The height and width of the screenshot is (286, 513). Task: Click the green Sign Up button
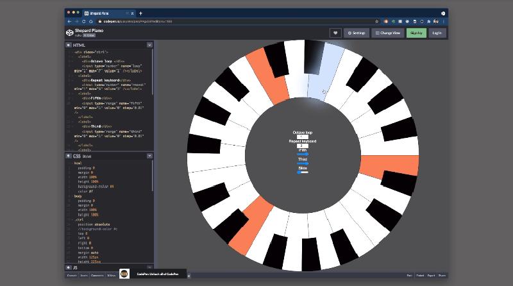[416, 33]
